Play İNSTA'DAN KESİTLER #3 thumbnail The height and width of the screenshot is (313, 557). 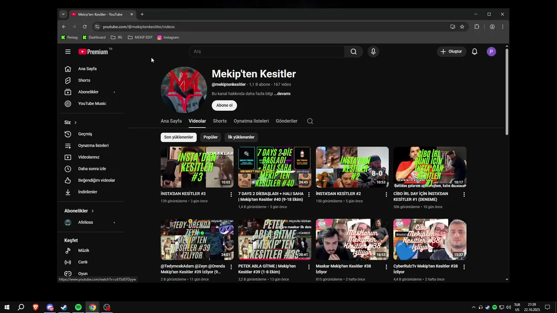[197, 167]
